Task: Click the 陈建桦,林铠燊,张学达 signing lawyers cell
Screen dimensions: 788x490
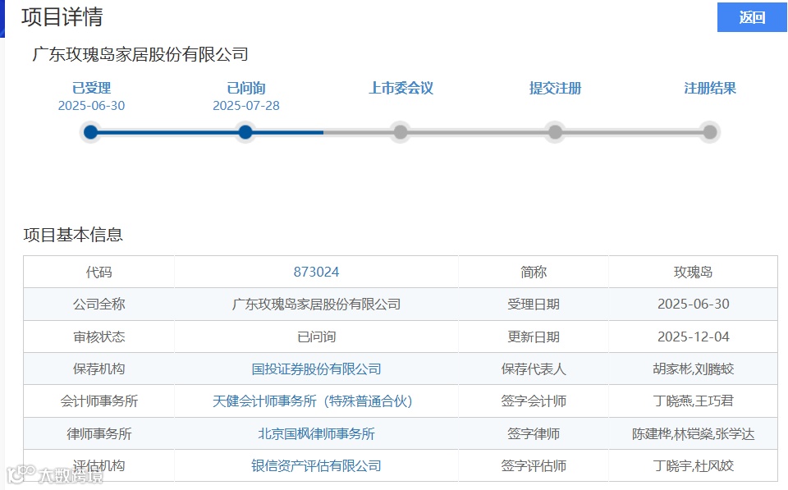Action: pos(693,433)
